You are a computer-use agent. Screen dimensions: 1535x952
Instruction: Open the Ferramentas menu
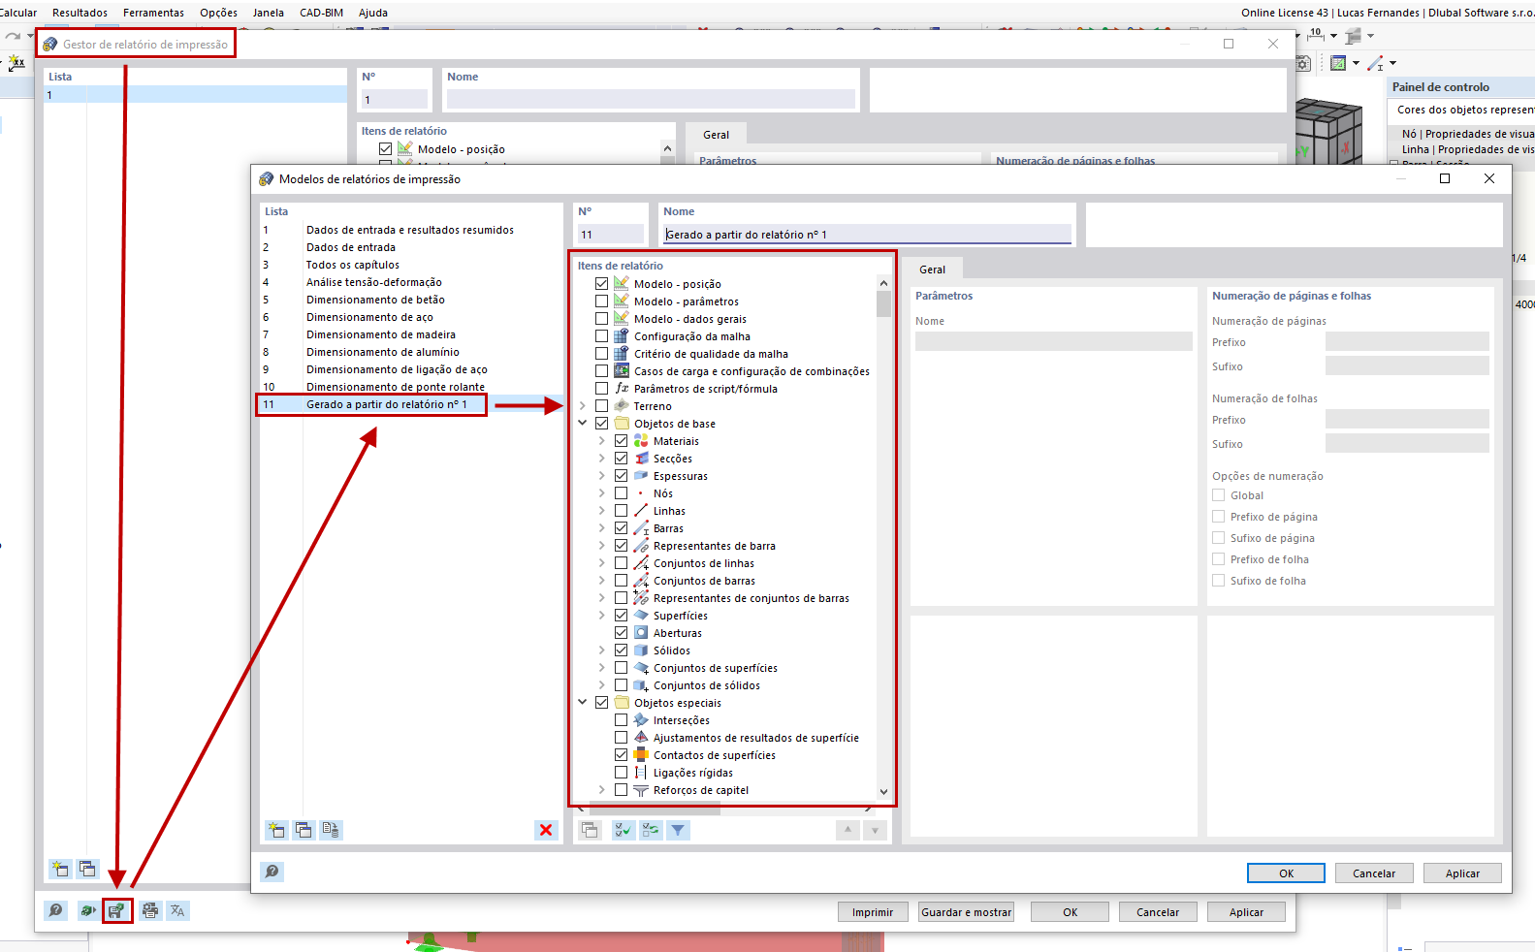(x=153, y=13)
